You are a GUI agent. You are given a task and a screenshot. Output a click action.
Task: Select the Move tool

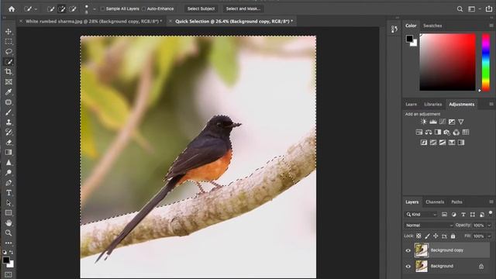click(x=9, y=31)
